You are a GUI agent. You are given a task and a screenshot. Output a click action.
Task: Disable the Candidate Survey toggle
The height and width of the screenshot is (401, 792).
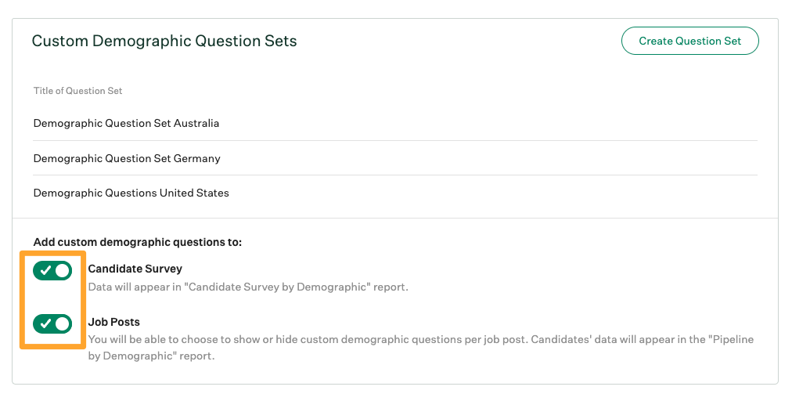click(52, 271)
